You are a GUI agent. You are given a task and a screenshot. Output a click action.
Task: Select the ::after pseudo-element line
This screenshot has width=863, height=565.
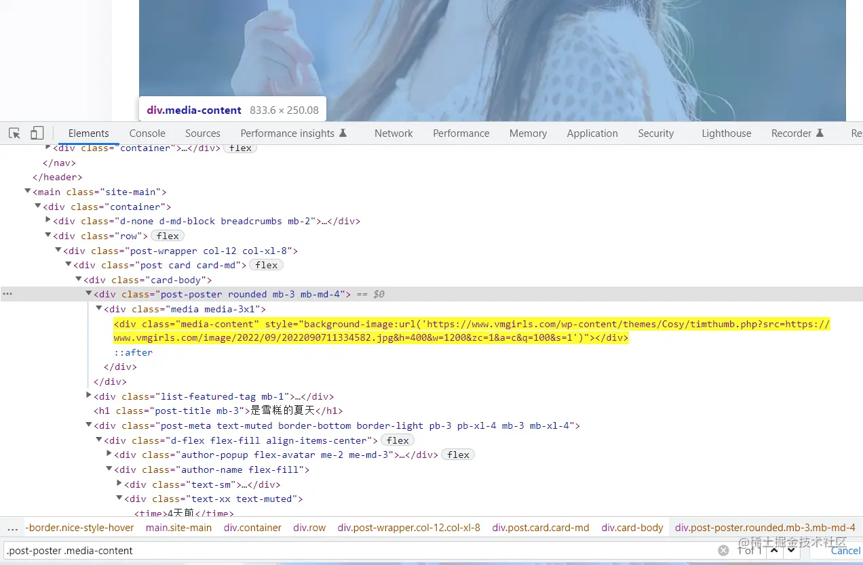[x=133, y=352]
